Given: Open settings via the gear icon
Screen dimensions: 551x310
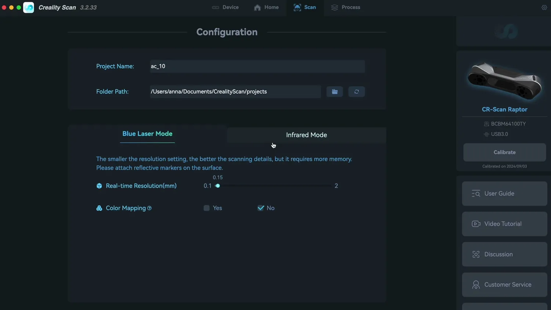Looking at the screenshot, I should click(x=544, y=7).
